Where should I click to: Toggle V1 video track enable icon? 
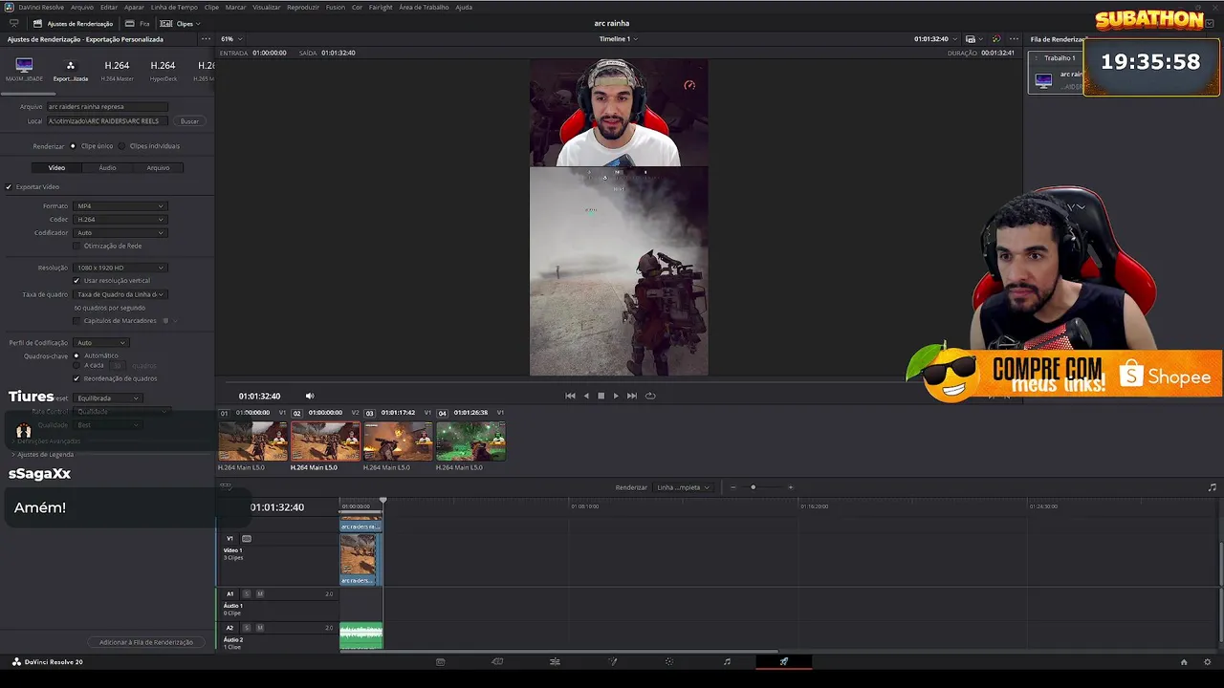(246, 538)
